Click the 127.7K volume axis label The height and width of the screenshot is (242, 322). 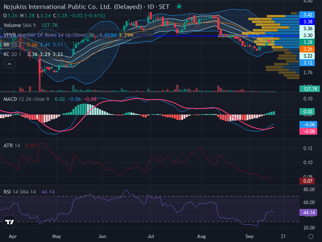click(x=310, y=89)
